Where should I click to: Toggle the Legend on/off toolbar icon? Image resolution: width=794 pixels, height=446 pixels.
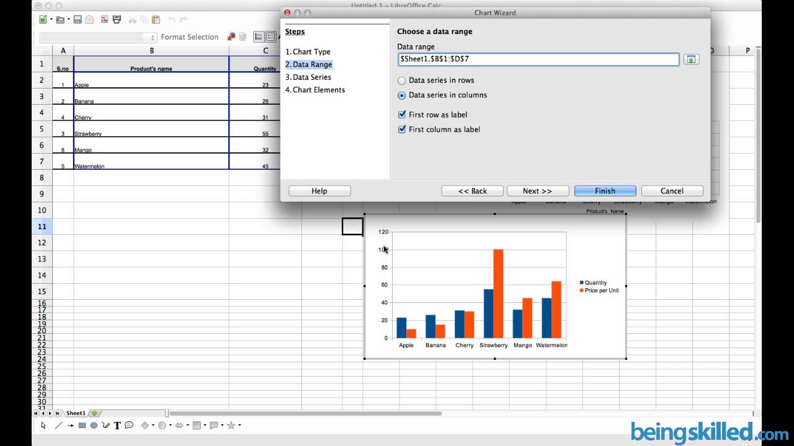click(270, 37)
